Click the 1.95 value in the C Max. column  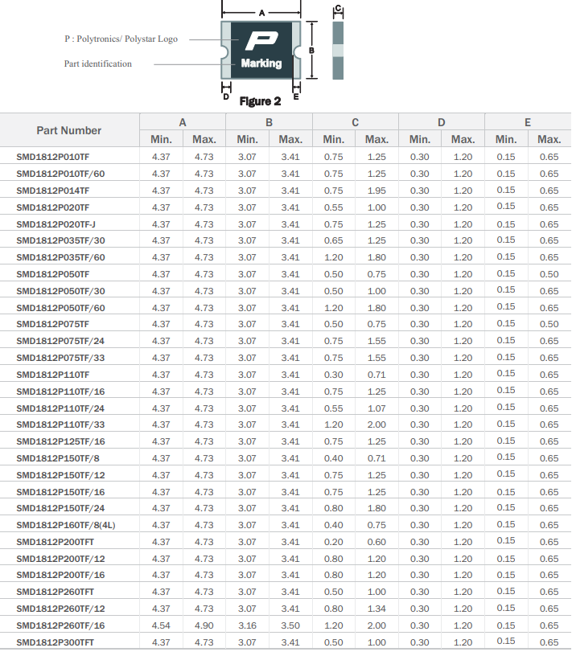tap(377, 191)
